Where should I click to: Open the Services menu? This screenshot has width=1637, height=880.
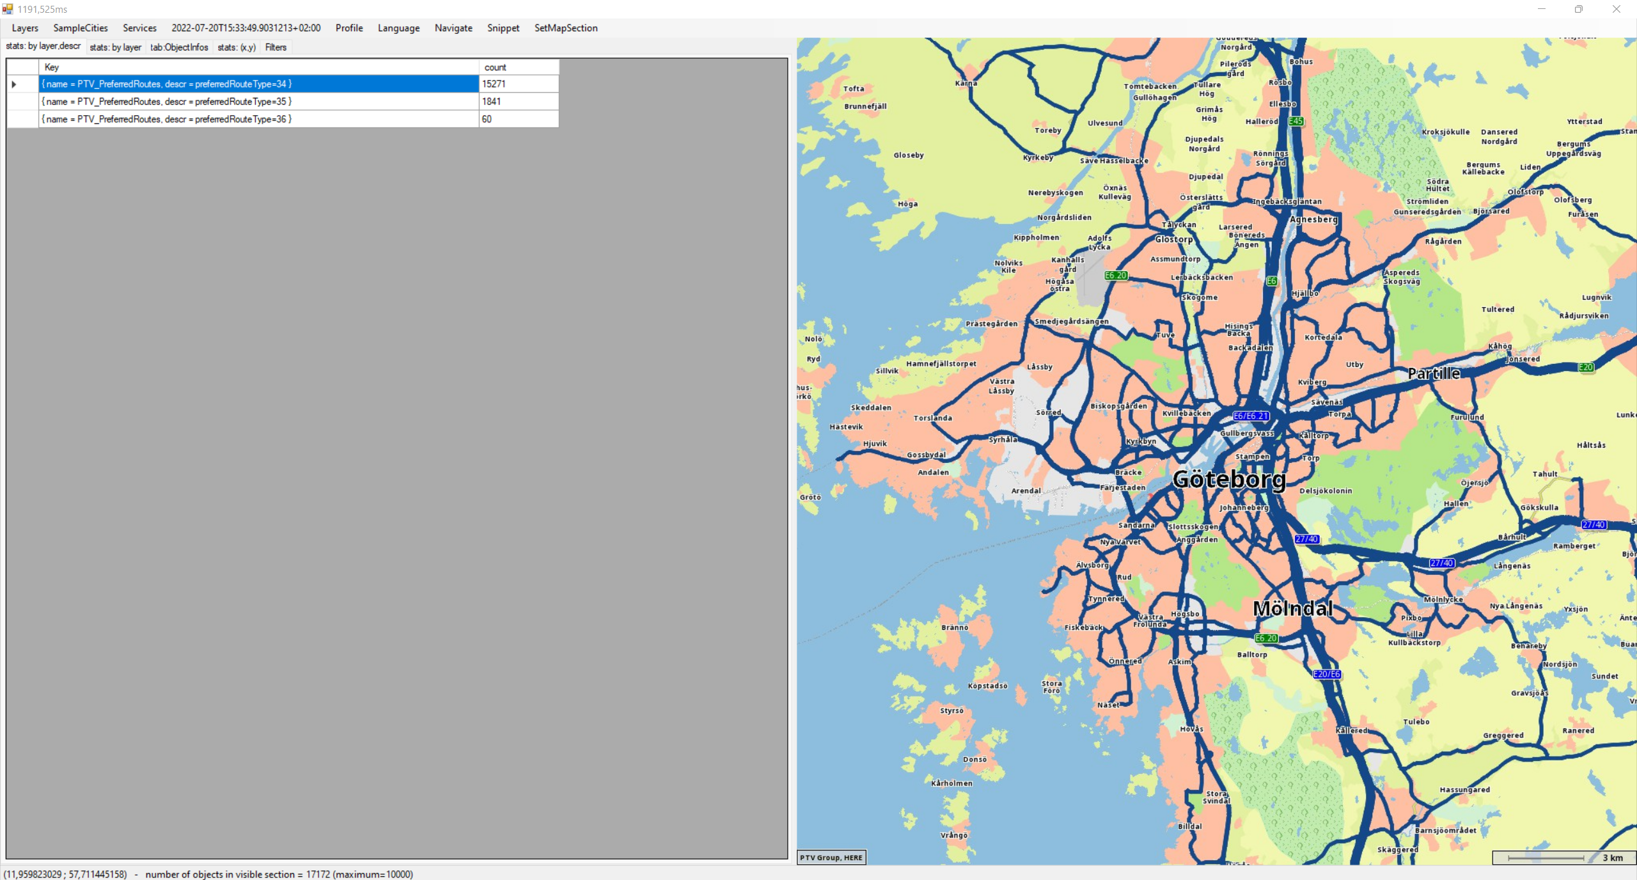(x=139, y=28)
